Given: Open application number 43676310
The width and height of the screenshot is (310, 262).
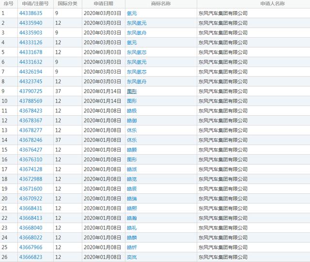Looking at the screenshot, I should (31, 159).
